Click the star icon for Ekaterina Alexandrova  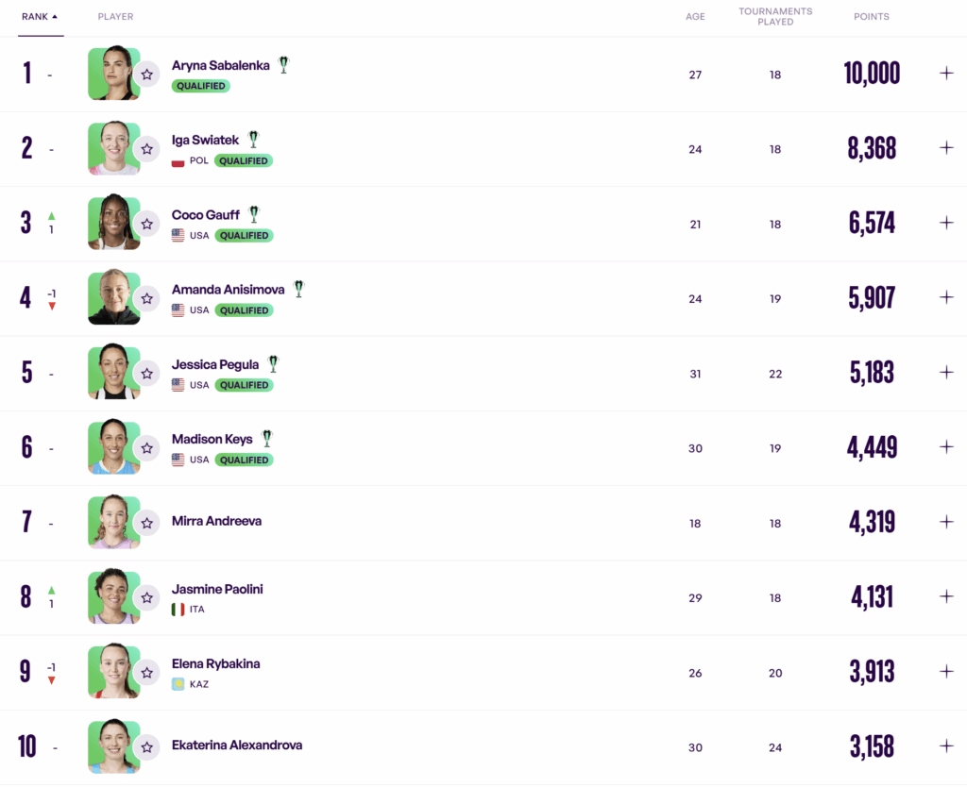147,746
